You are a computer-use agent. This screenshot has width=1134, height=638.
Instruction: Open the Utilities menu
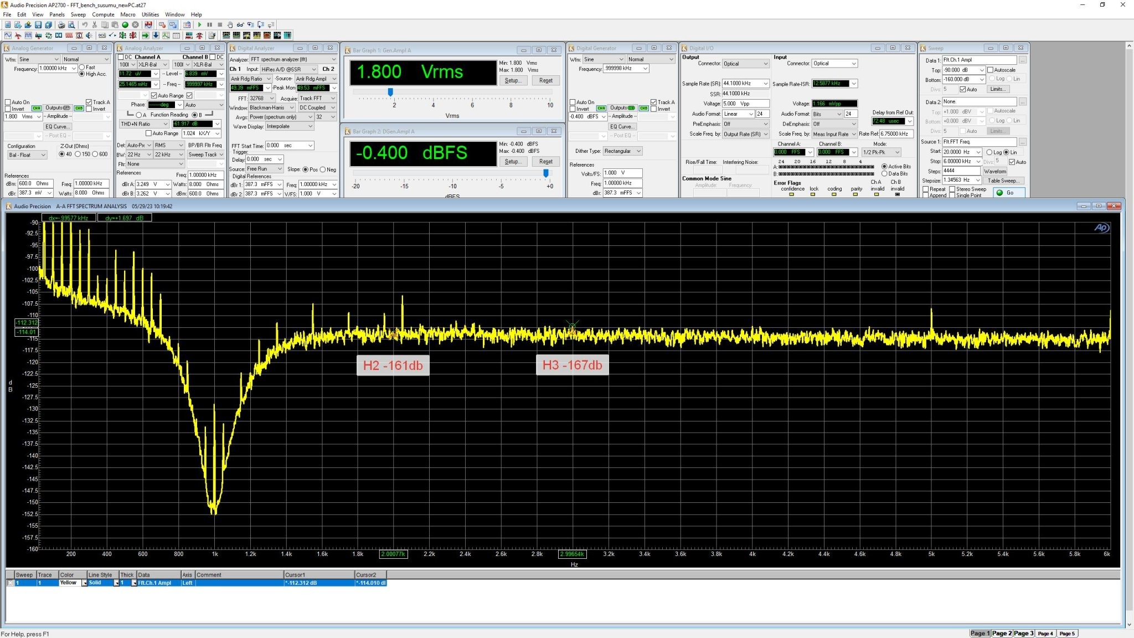click(x=150, y=14)
